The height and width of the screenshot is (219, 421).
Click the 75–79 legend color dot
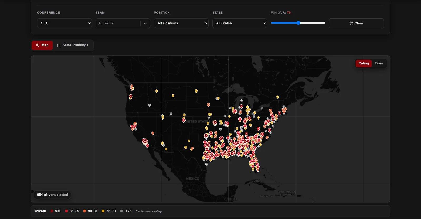click(x=103, y=211)
